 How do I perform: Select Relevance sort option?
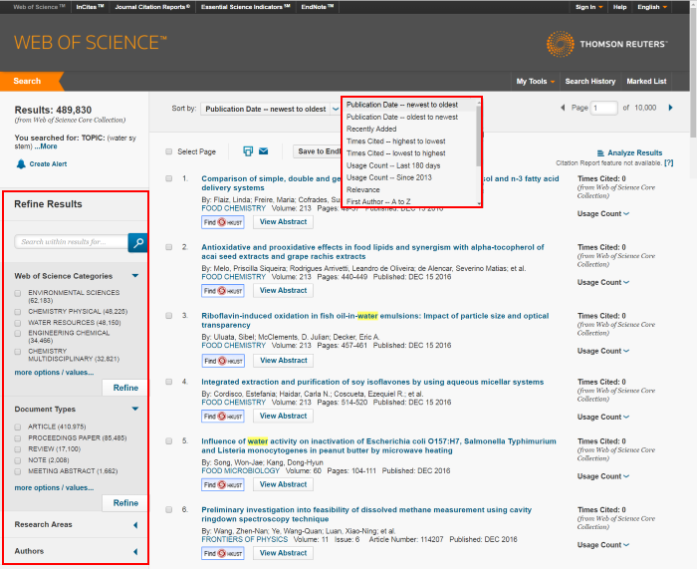[x=362, y=189]
